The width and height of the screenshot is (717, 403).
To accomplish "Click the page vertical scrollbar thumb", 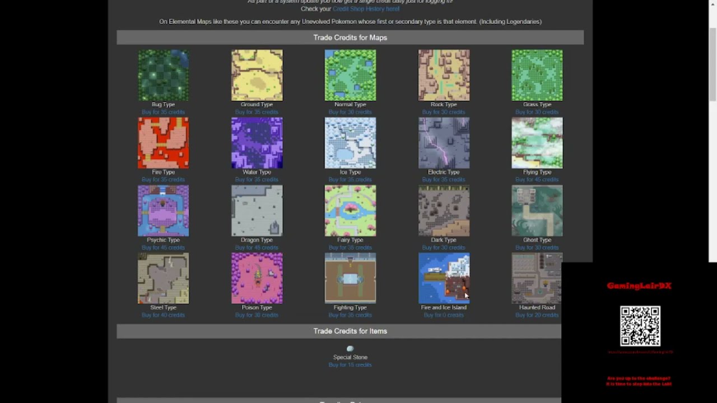I will 713,64.
